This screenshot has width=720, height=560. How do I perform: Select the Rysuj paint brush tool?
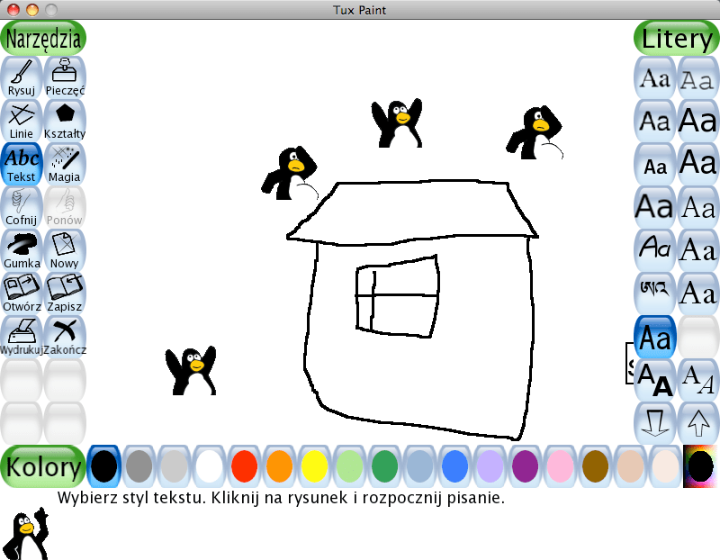coord(21,76)
